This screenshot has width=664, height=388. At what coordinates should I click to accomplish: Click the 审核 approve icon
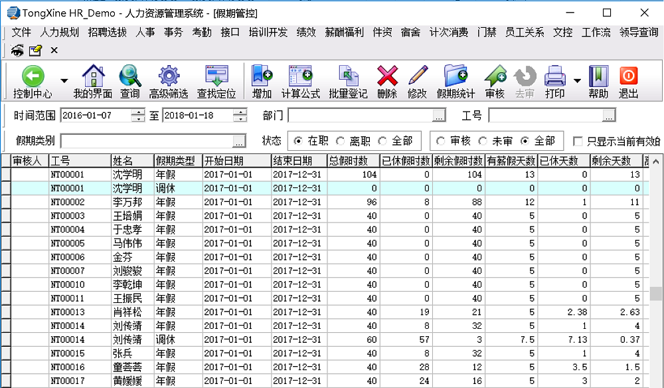[x=495, y=76]
